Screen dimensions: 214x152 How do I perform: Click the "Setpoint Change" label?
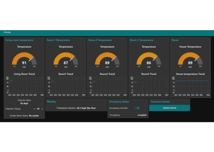point(13,109)
